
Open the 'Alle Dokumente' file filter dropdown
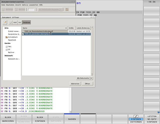click(x=84, y=78)
